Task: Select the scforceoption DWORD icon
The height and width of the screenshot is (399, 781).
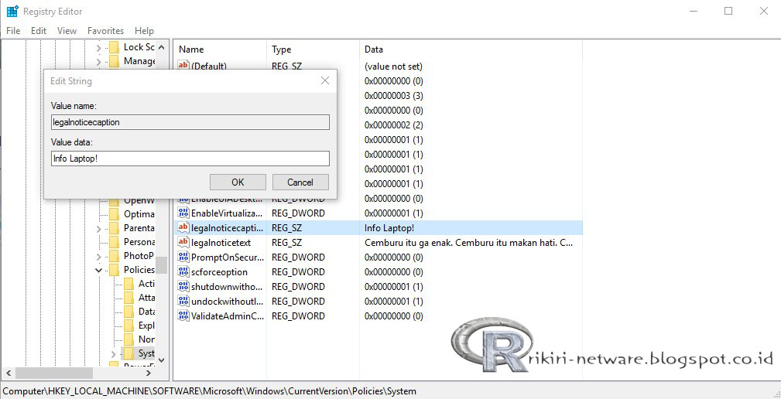Action: point(183,271)
